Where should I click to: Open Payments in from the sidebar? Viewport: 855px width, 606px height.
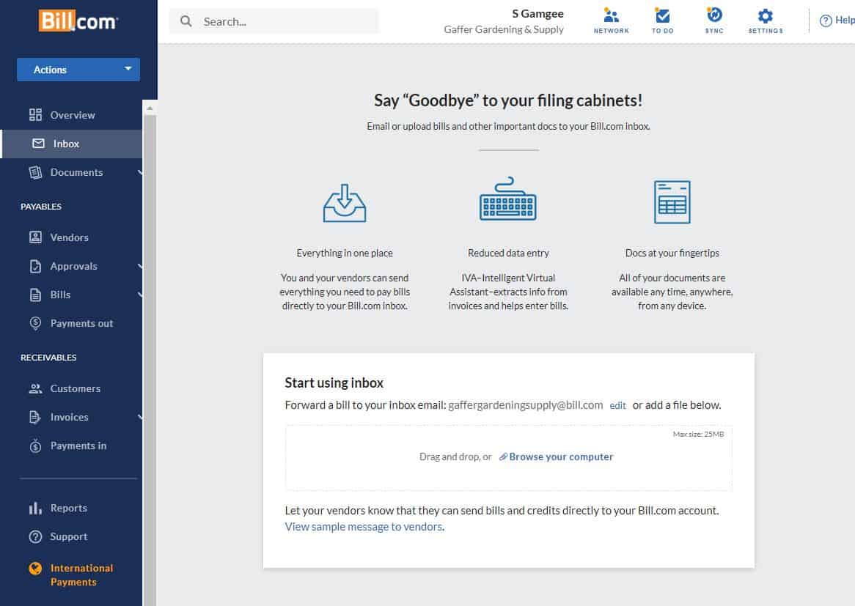[78, 446]
